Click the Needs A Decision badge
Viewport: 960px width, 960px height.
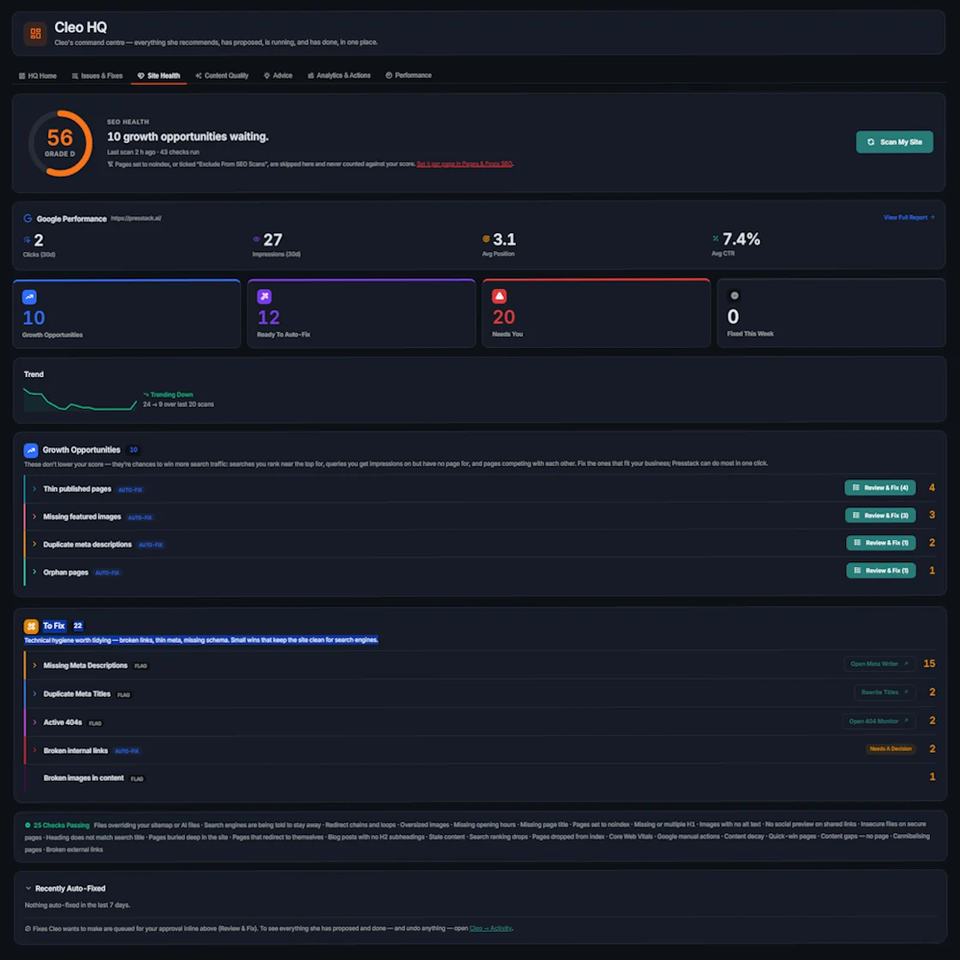(x=891, y=749)
